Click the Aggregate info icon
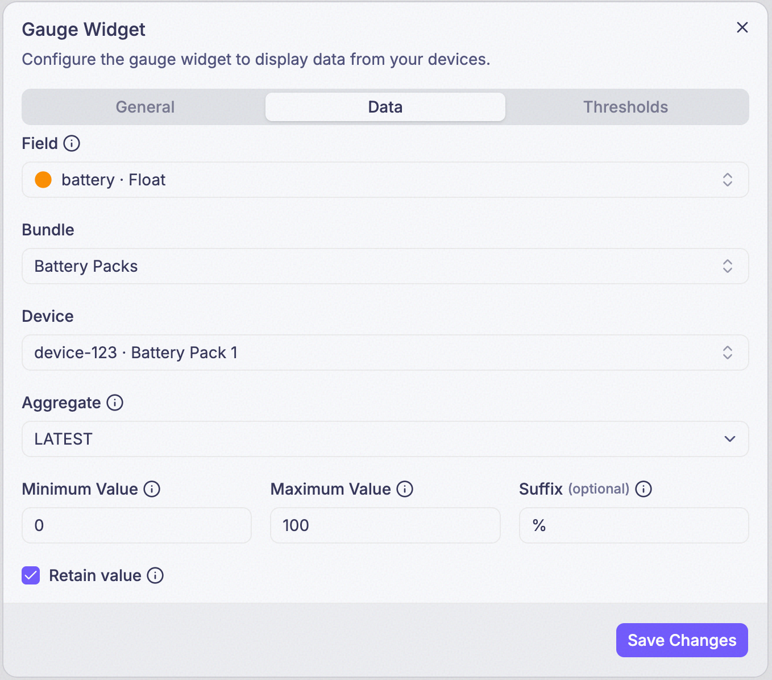This screenshot has width=772, height=680. tap(115, 403)
